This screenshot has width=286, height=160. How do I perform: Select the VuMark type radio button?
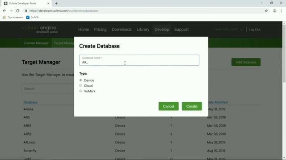coord(80,91)
